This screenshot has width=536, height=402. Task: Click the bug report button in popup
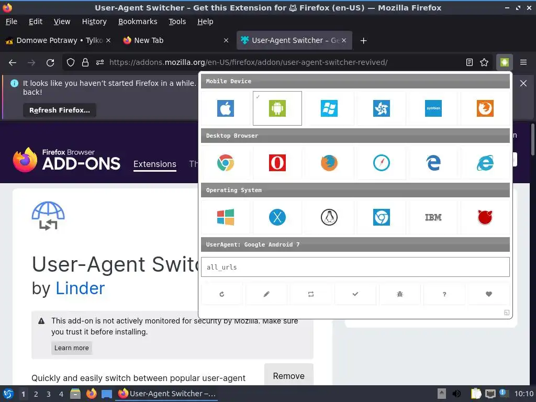(x=399, y=294)
